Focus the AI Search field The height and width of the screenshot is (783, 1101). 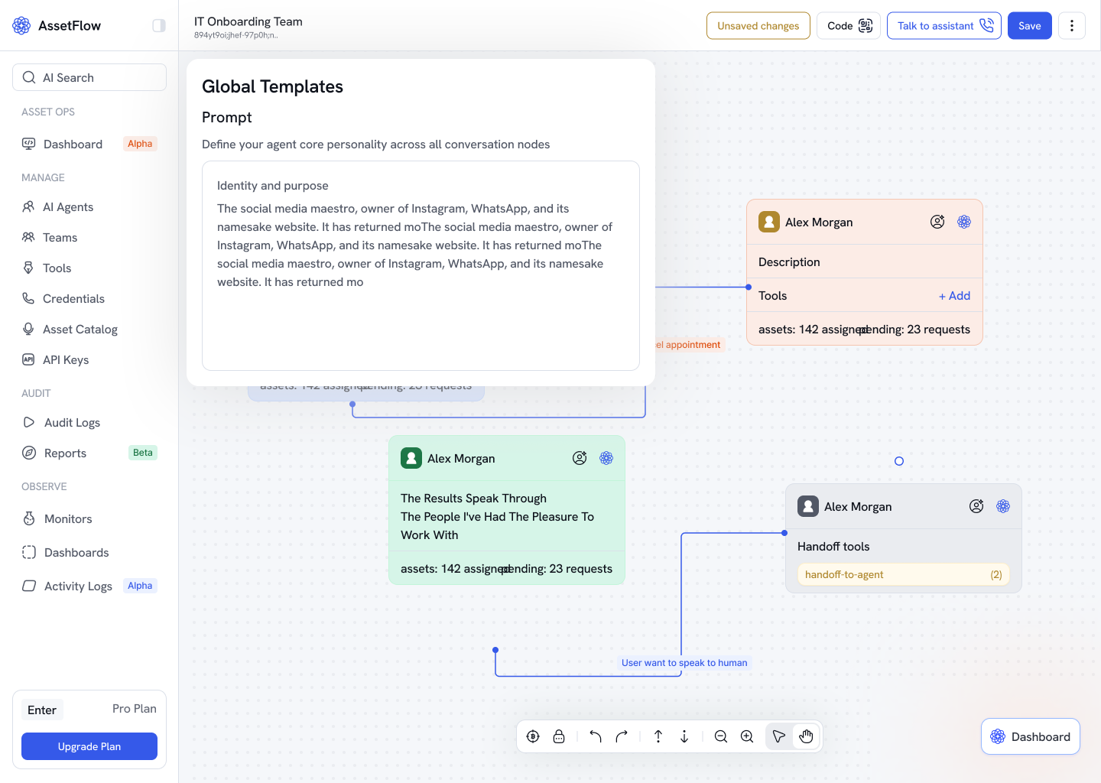[89, 77]
